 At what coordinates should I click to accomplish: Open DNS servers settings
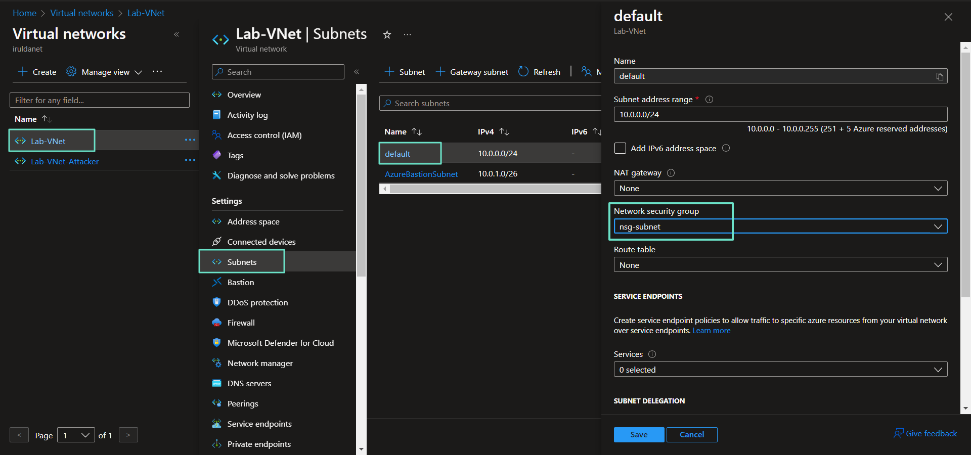click(249, 383)
